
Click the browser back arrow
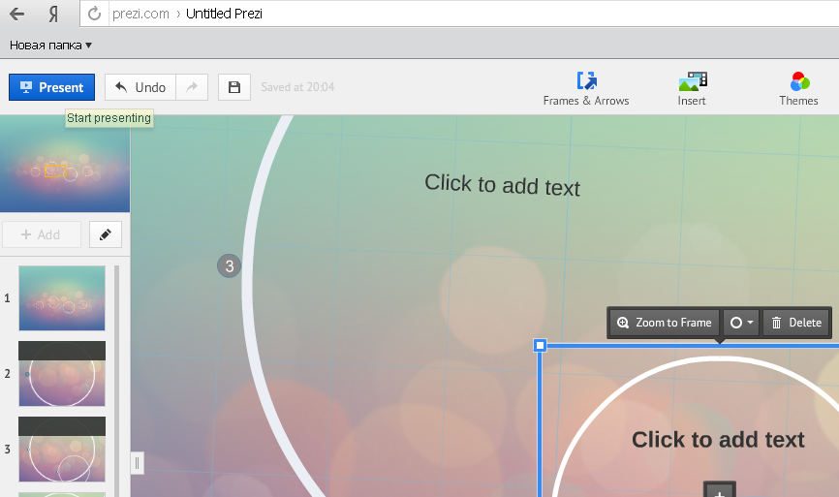17,14
